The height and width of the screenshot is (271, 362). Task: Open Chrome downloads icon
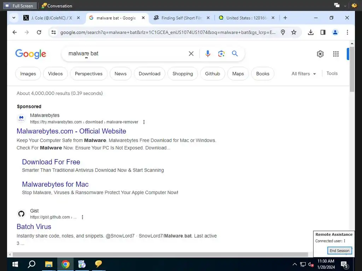click(x=311, y=32)
